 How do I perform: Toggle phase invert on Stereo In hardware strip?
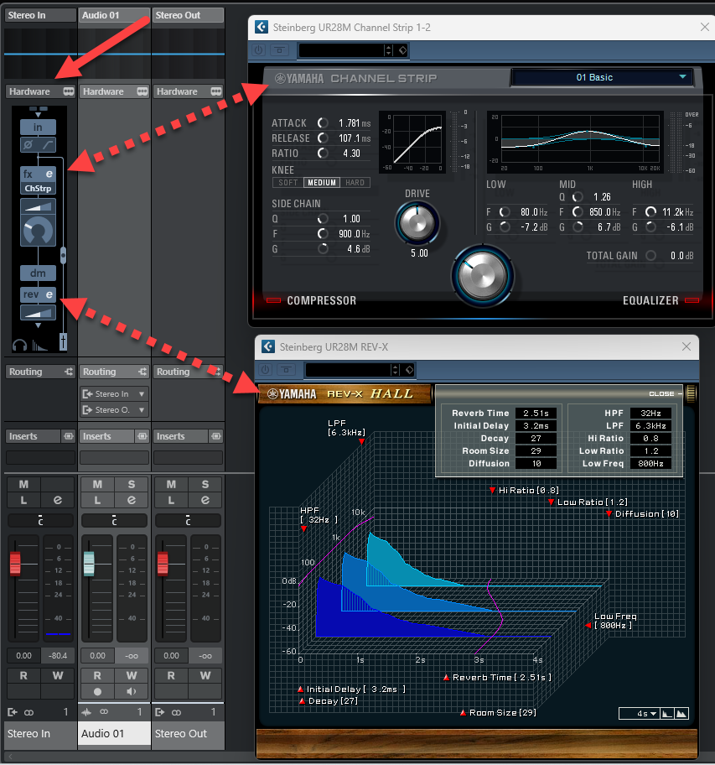coord(28,144)
